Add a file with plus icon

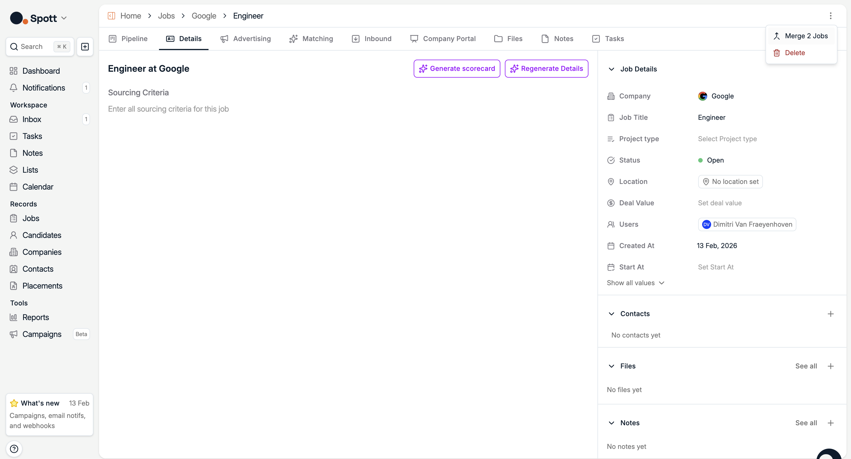coord(830,366)
